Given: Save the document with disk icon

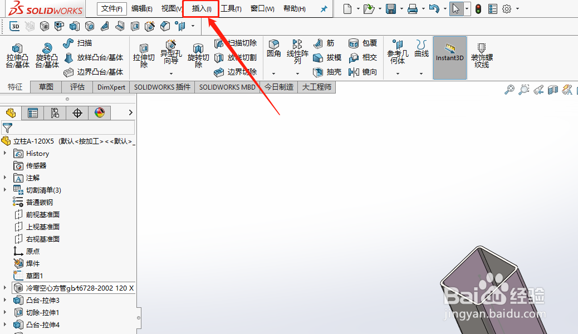Looking at the screenshot, I should [391, 8].
